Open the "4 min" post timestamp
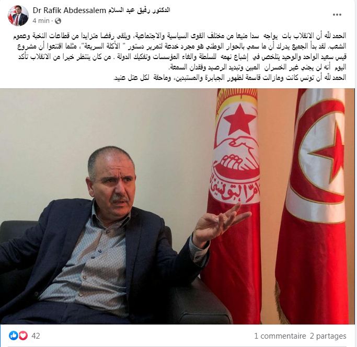This screenshot has width=357, height=347. tap(41, 21)
